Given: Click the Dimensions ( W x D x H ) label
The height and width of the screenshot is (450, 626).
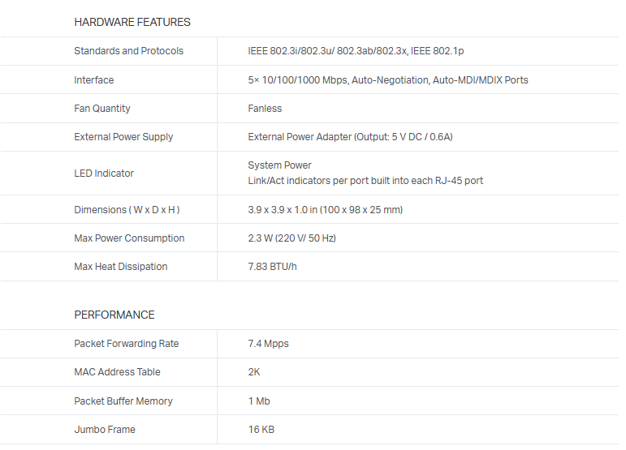Looking at the screenshot, I should pyautogui.click(x=127, y=210).
